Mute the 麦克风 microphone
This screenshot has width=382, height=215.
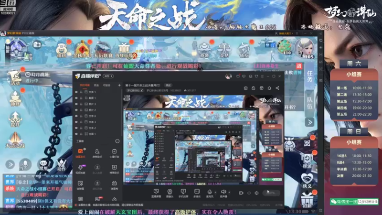pos(210,193)
